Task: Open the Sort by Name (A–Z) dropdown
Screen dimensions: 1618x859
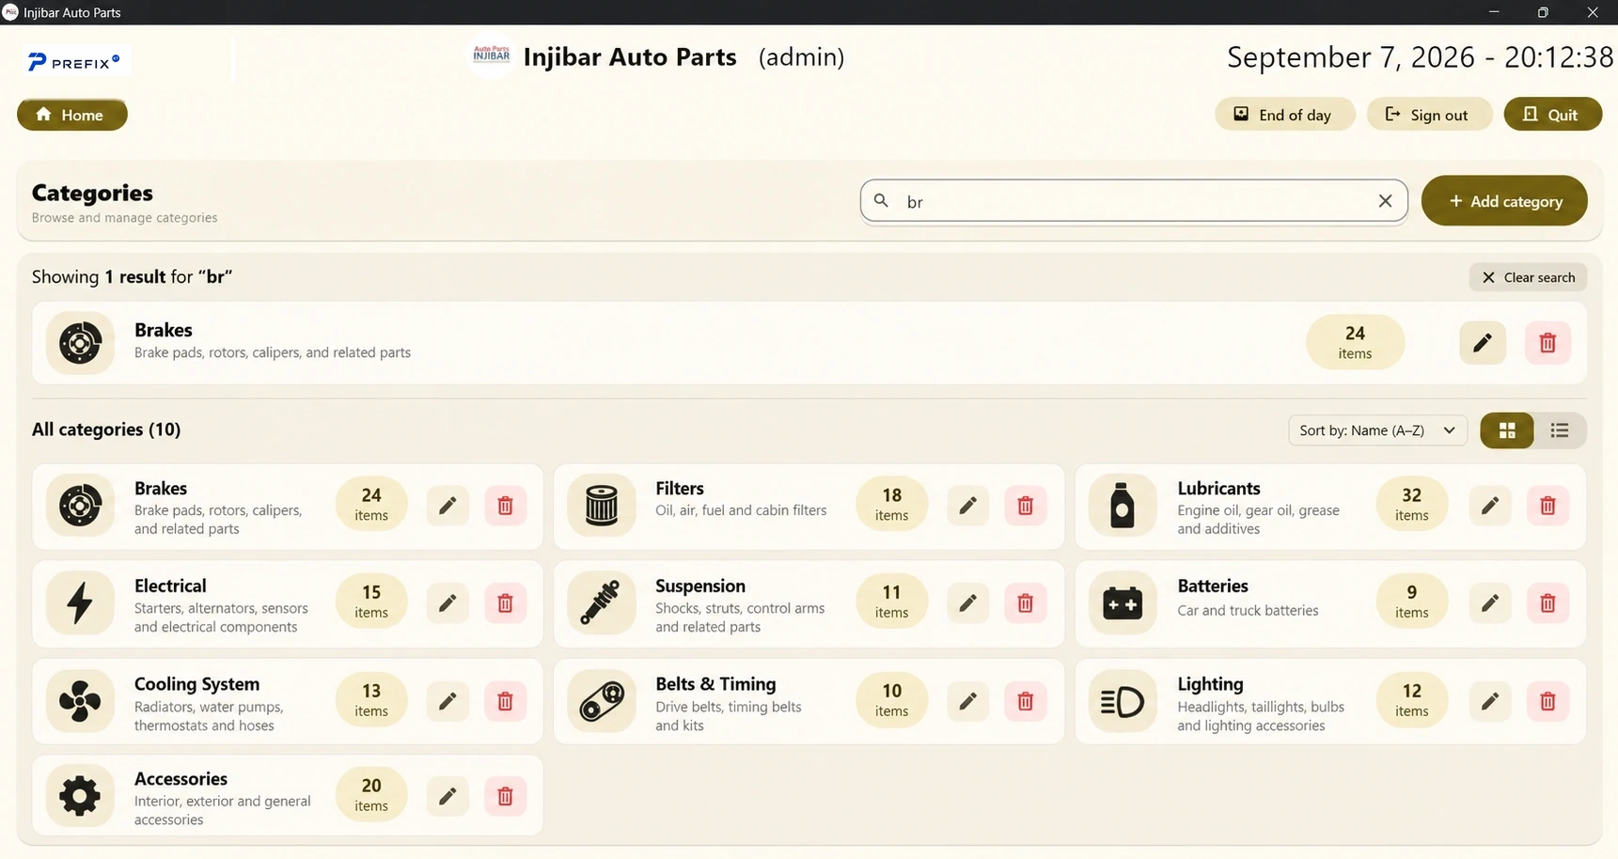Action: click(1377, 430)
